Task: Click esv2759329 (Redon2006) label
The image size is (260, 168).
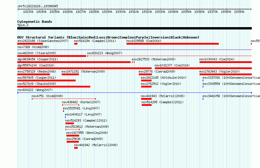Action: (37, 71)
